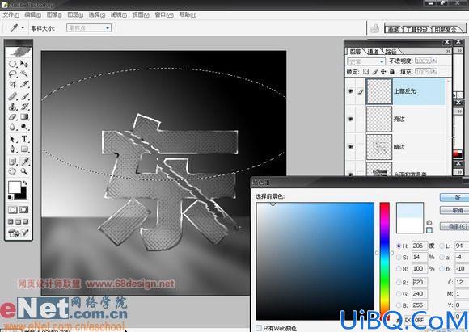The image size is (469, 332).
Task: Click the lock transparent pixels icon
Action: click(365, 72)
